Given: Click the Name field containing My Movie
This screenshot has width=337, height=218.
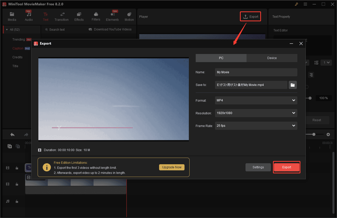Looking at the screenshot, I should pyautogui.click(x=256, y=72).
